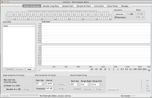Click Assign in Multi Sample Per File
This screenshot has height=98, width=152.
point(61,88)
